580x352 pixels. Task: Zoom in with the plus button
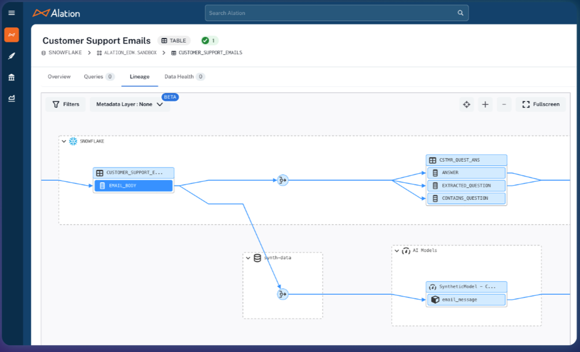pos(485,105)
